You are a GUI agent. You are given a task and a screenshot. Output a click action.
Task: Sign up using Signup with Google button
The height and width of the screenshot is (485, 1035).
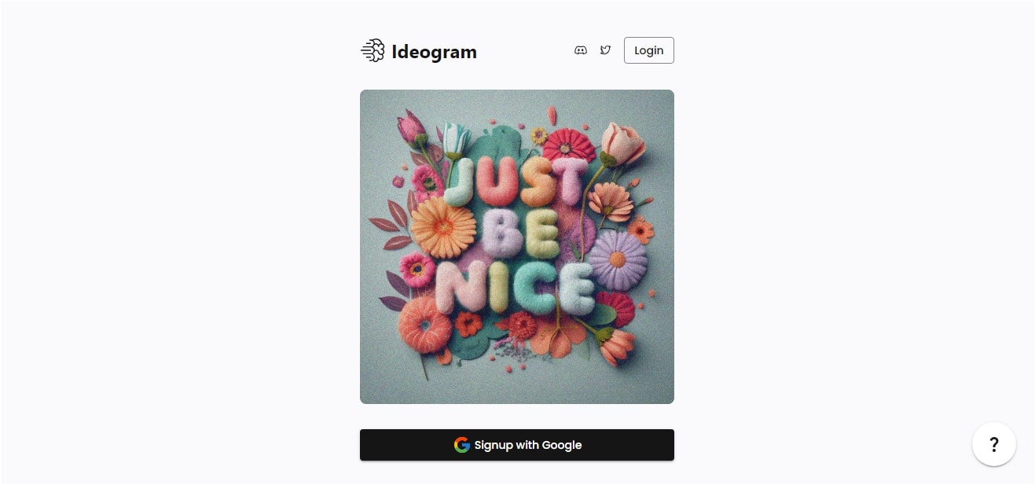517,445
